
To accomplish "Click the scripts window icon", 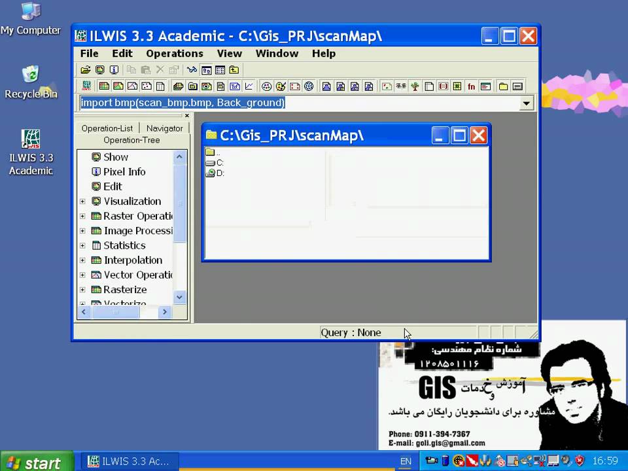I will (485, 86).
